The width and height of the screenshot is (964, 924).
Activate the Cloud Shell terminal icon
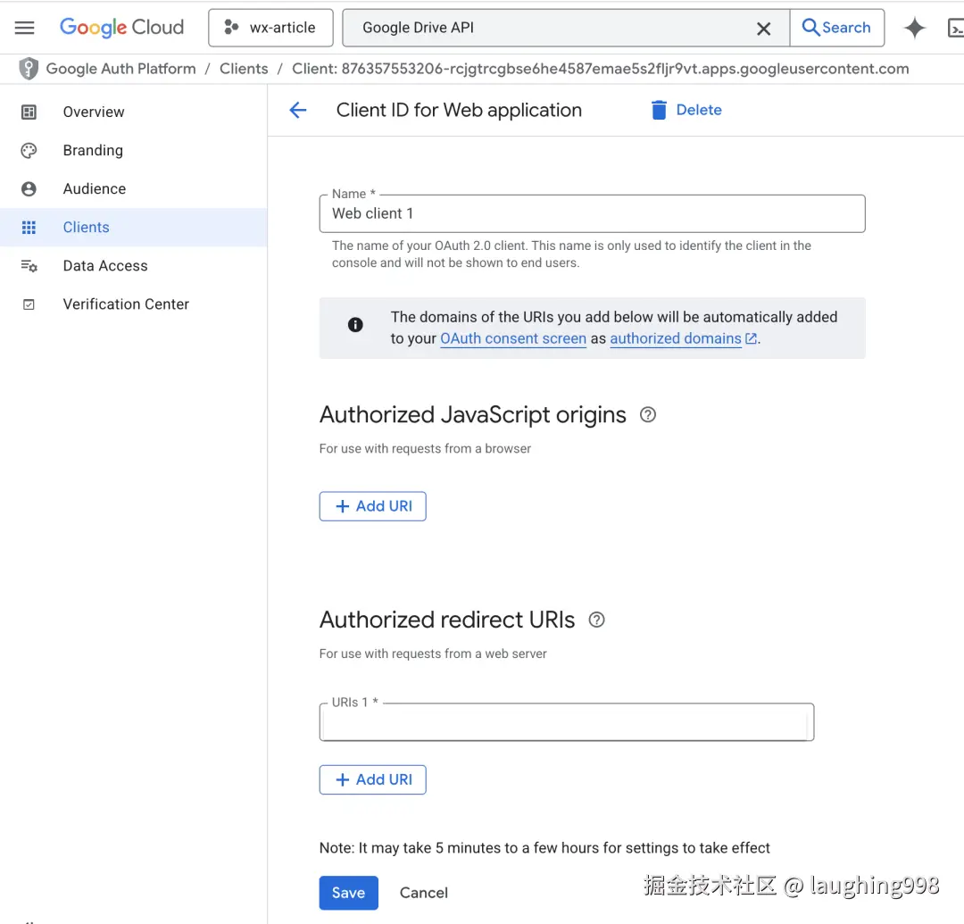(955, 29)
